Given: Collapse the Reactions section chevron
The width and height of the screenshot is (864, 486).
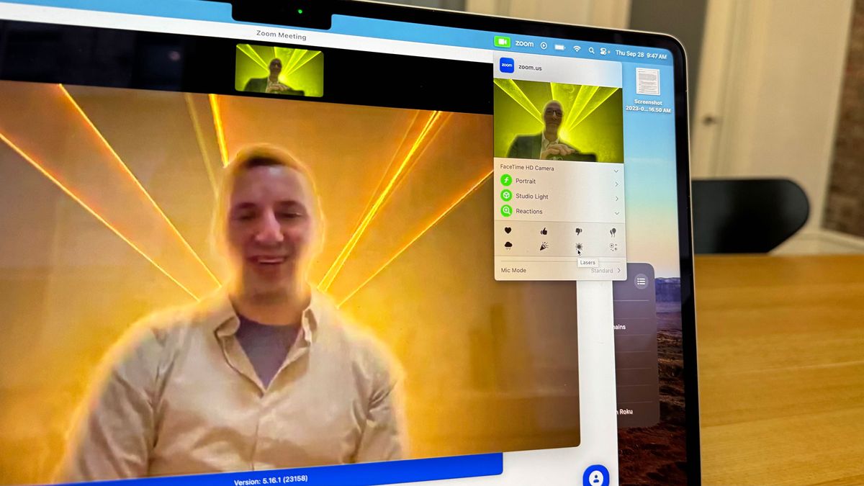Looking at the screenshot, I should [617, 213].
